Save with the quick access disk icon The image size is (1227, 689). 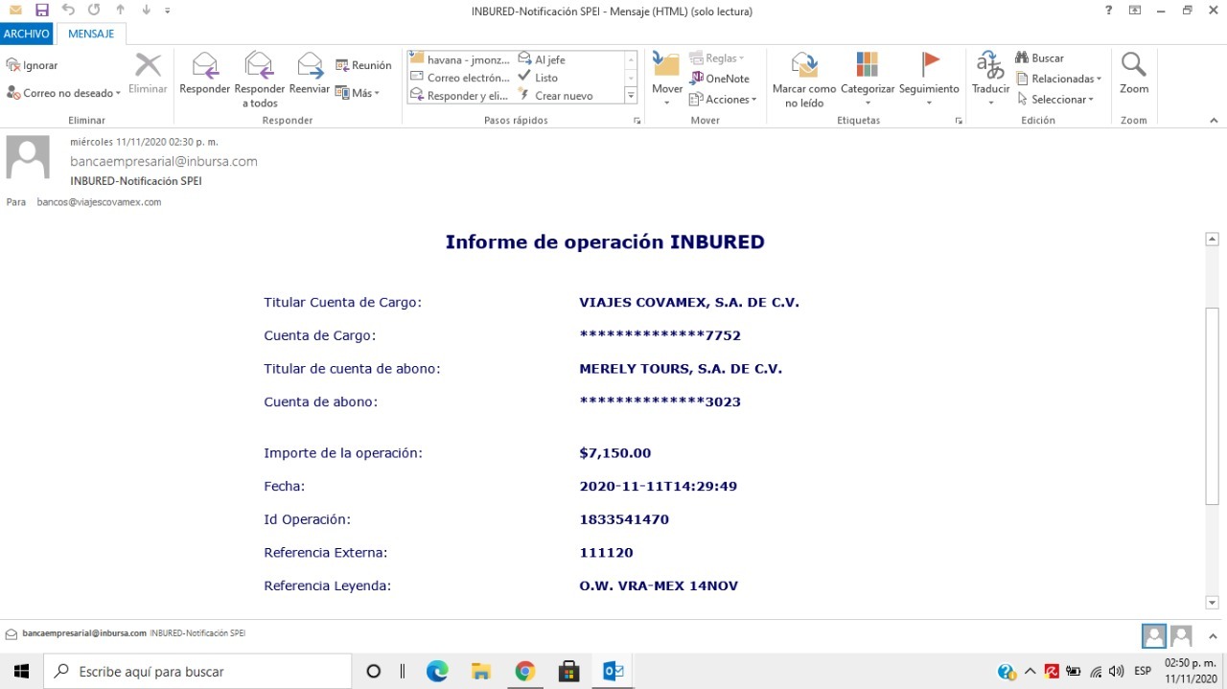pyautogui.click(x=41, y=11)
